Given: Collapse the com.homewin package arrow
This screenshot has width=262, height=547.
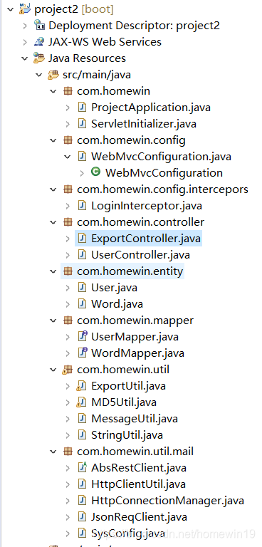Looking at the screenshot, I should pos(53,91).
